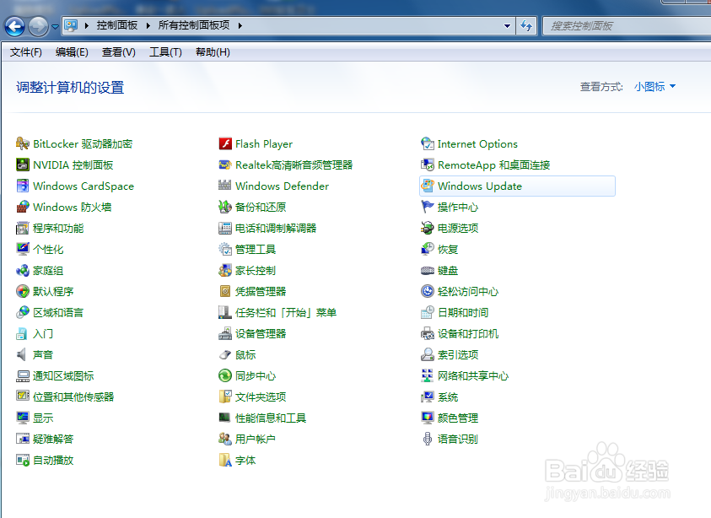
Task: Open 设备和打印机 link
Action: pos(468,334)
